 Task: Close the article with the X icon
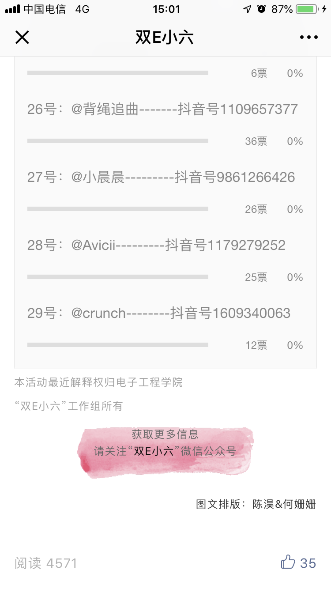pyautogui.click(x=22, y=38)
